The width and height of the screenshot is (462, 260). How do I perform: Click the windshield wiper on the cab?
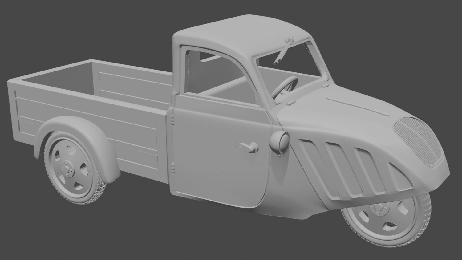point(283,51)
